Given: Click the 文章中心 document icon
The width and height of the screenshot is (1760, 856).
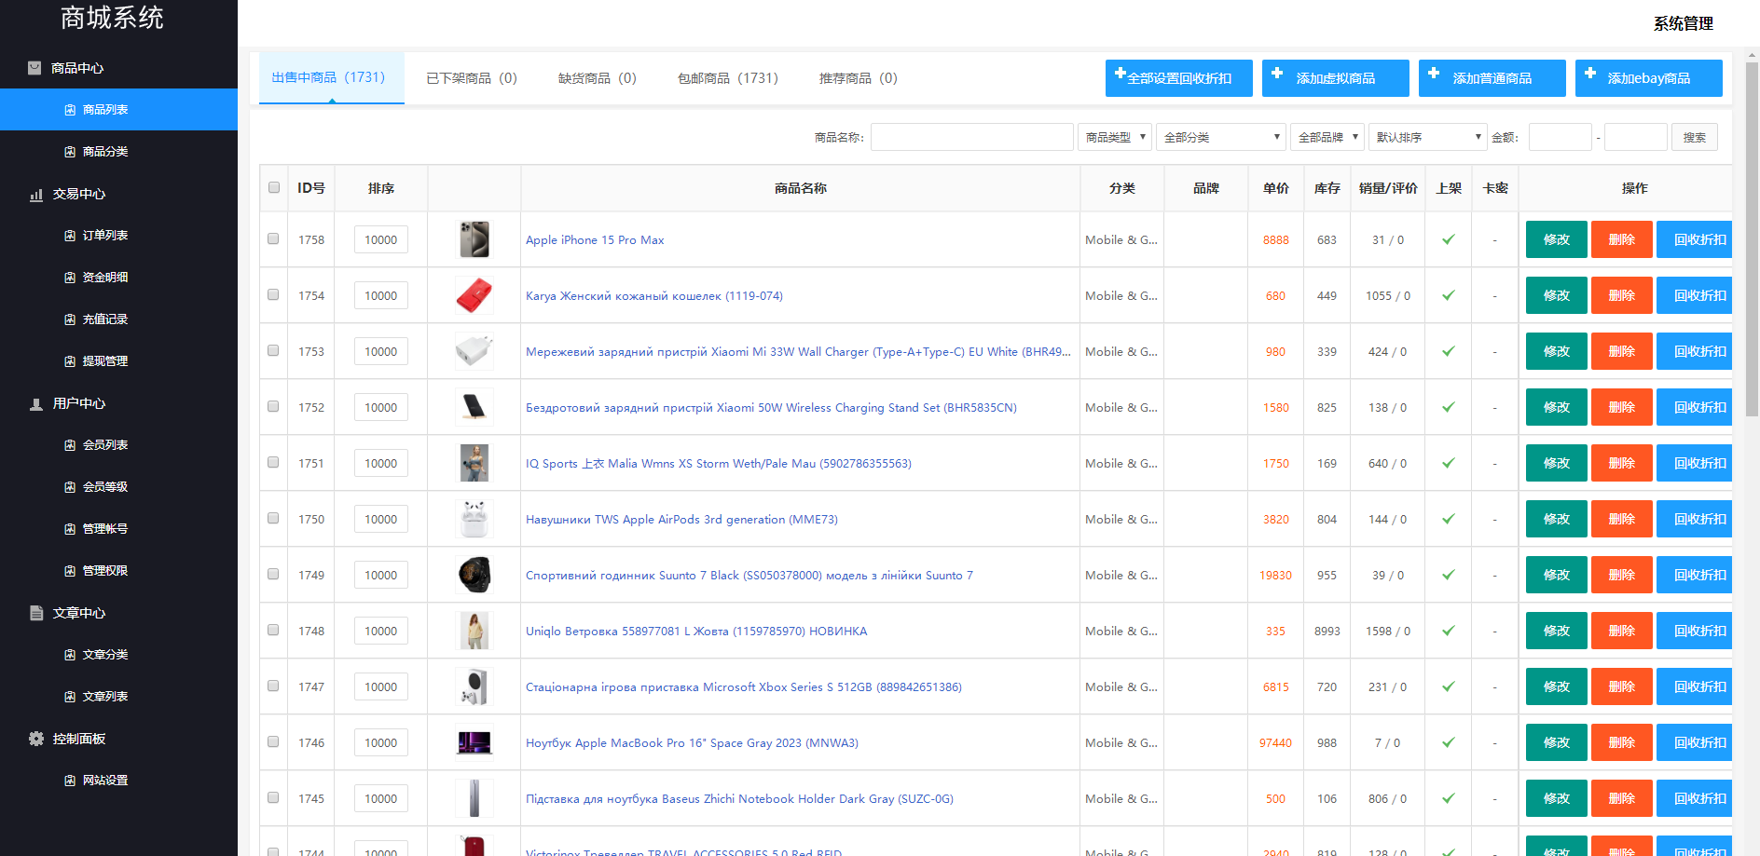Looking at the screenshot, I should click(36, 613).
